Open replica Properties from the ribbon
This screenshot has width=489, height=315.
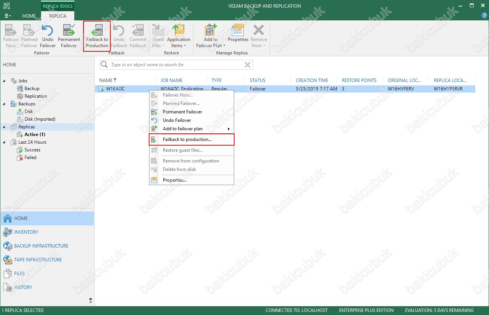[238, 33]
